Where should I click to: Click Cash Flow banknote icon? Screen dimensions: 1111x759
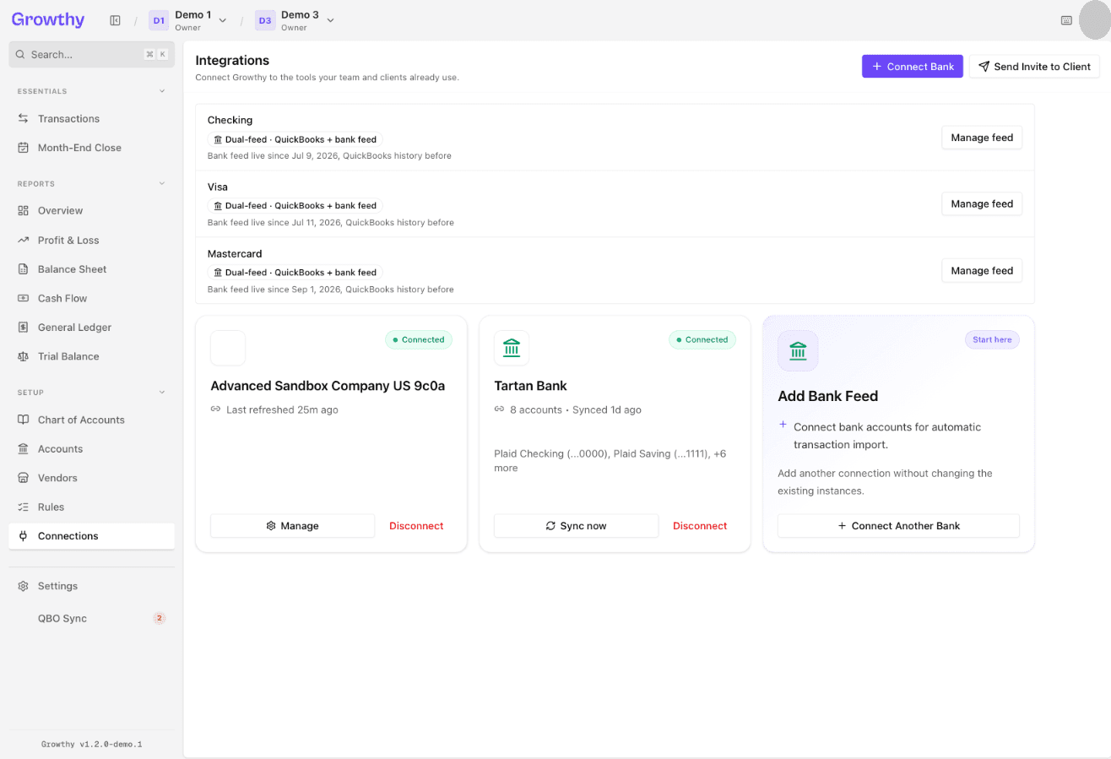click(24, 299)
